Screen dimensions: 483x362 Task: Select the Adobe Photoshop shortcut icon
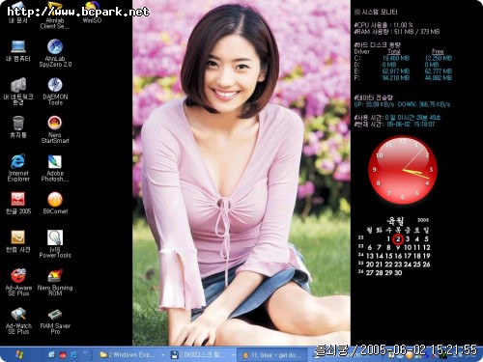coord(55,168)
